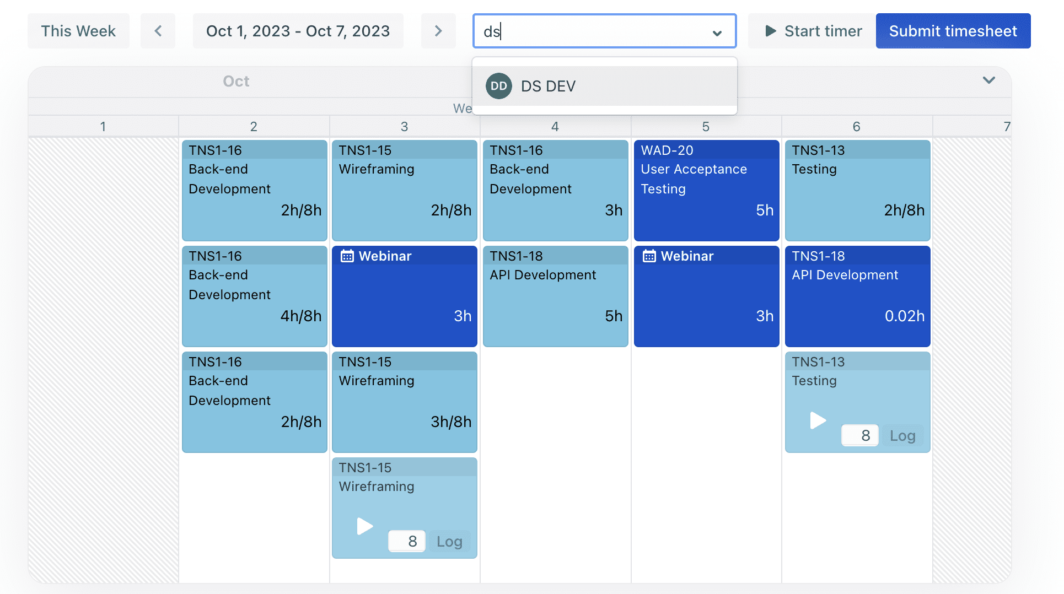Click the Submit timesheet button
Viewport: 1064px width, 594px height.
(x=953, y=31)
